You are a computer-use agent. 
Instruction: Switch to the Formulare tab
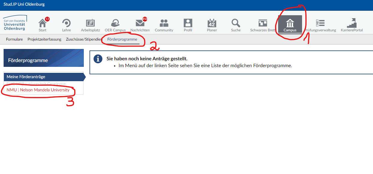click(x=14, y=39)
